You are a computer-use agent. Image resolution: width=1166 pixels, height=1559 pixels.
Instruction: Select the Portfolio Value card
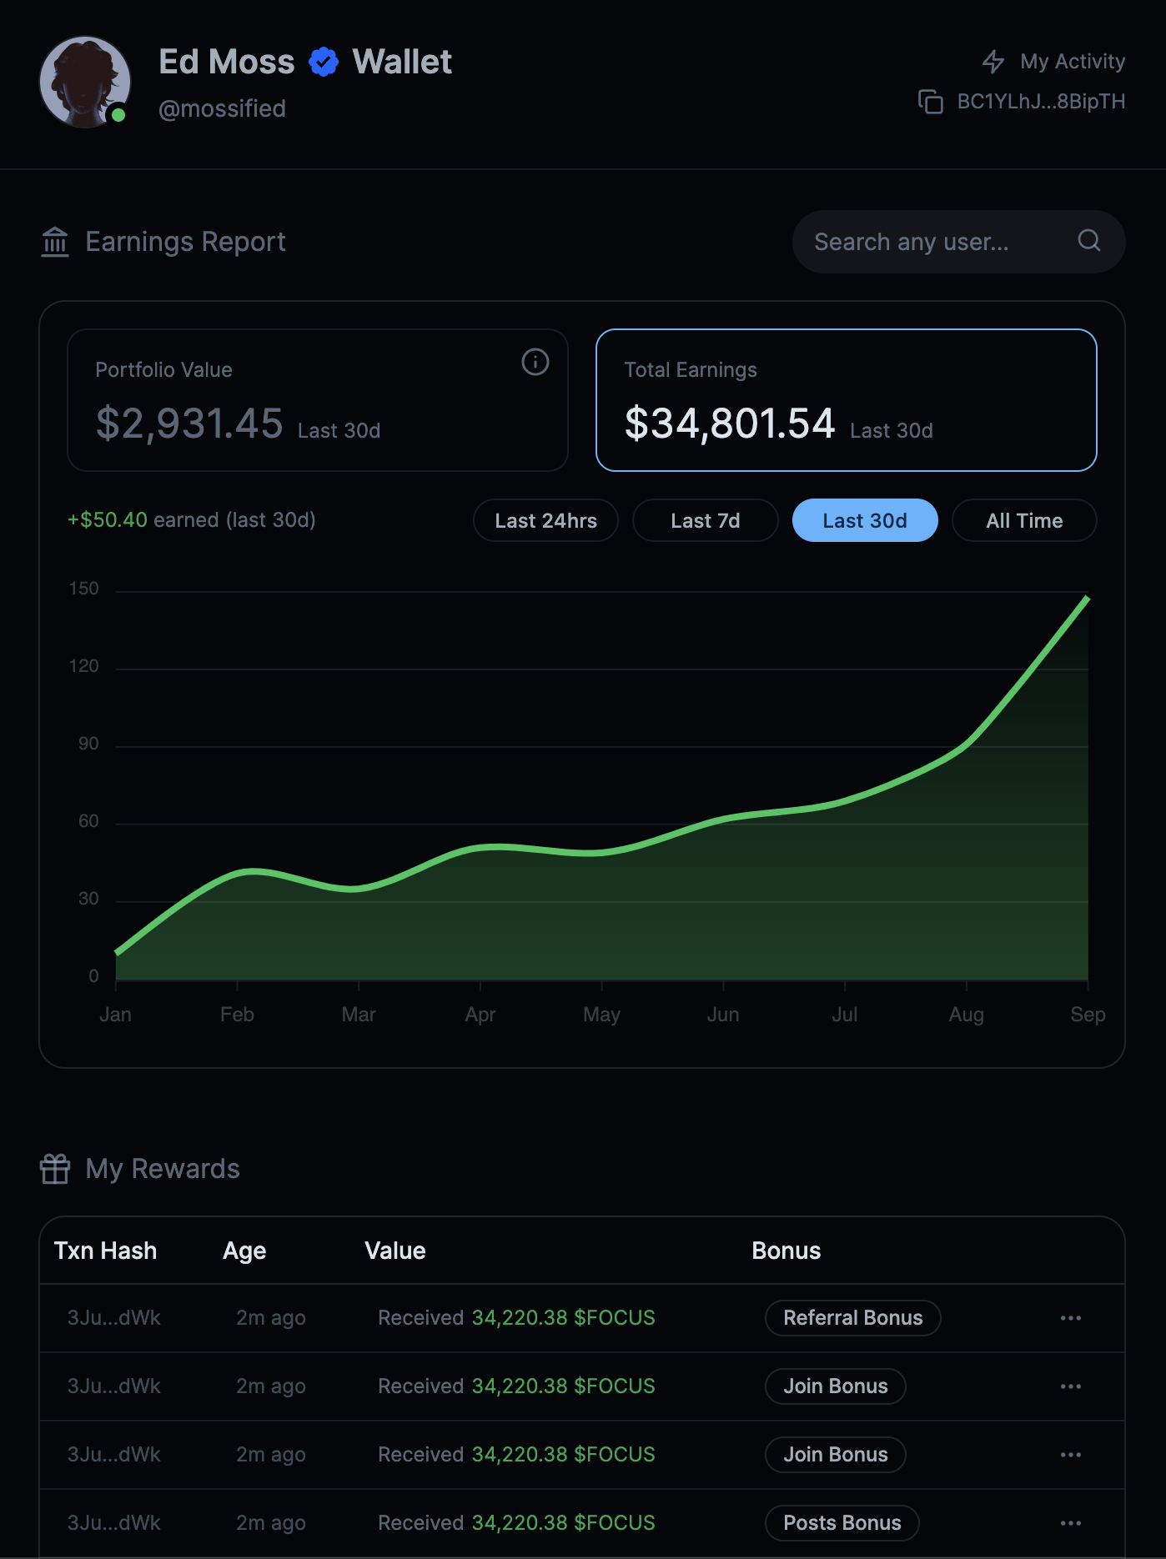click(317, 400)
